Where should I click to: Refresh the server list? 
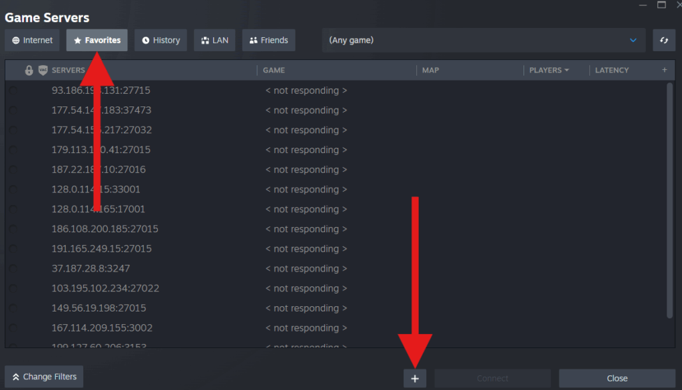664,40
